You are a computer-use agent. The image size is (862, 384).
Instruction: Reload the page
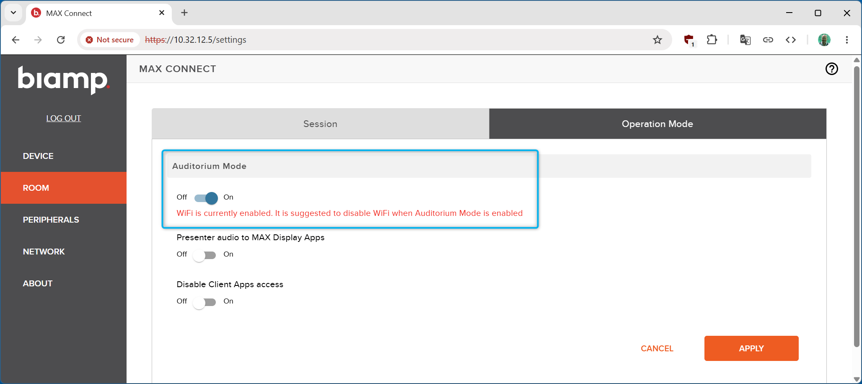pos(61,40)
